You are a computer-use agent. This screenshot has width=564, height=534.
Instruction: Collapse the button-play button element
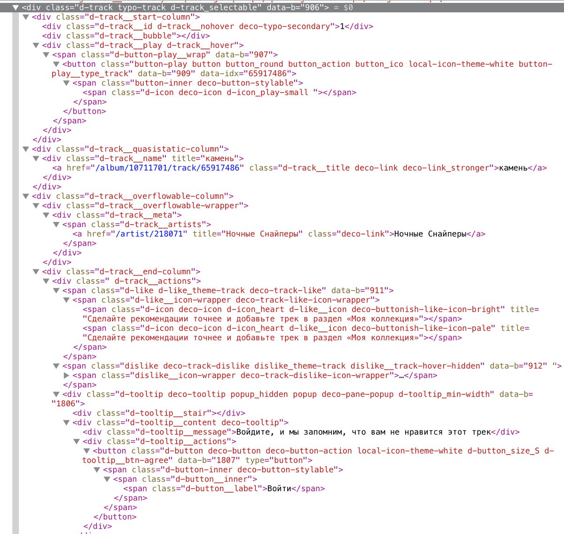pos(56,64)
